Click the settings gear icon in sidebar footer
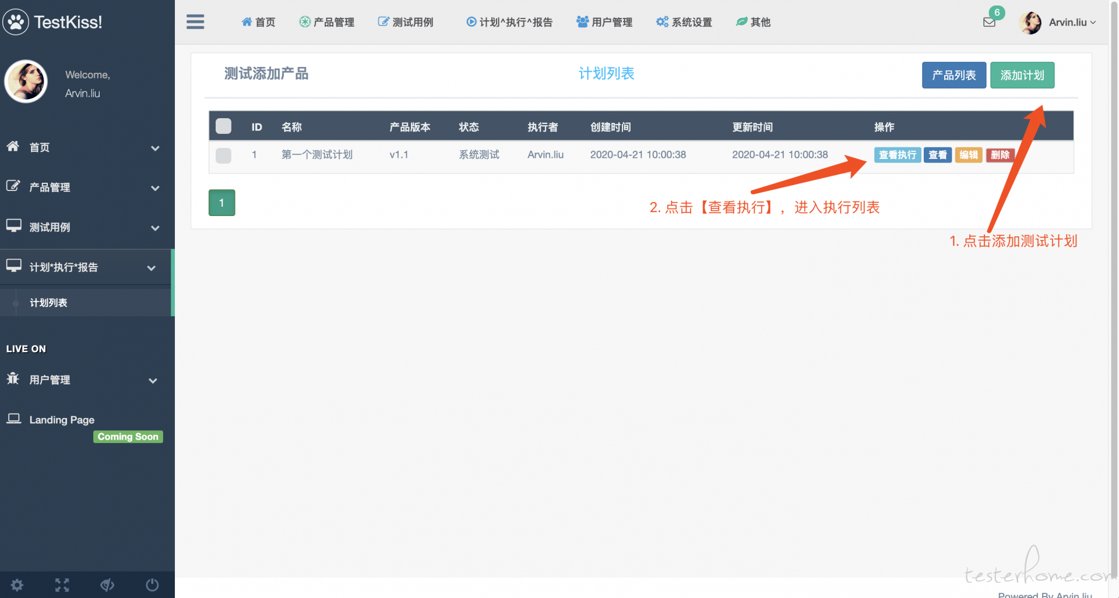The image size is (1119, 598). (x=17, y=585)
